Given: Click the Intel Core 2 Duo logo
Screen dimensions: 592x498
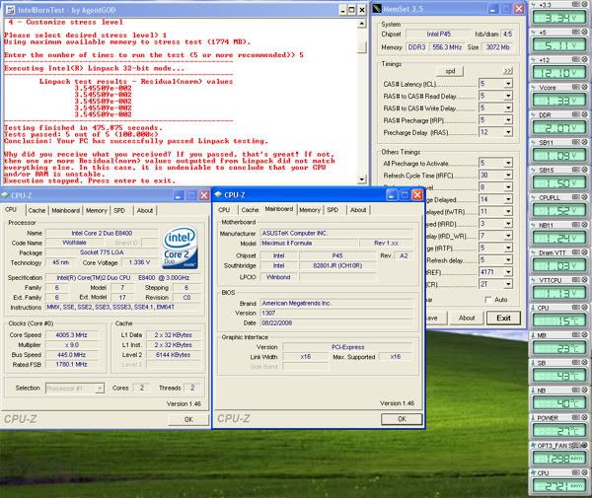Looking at the screenshot, I should tap(181, 248).
